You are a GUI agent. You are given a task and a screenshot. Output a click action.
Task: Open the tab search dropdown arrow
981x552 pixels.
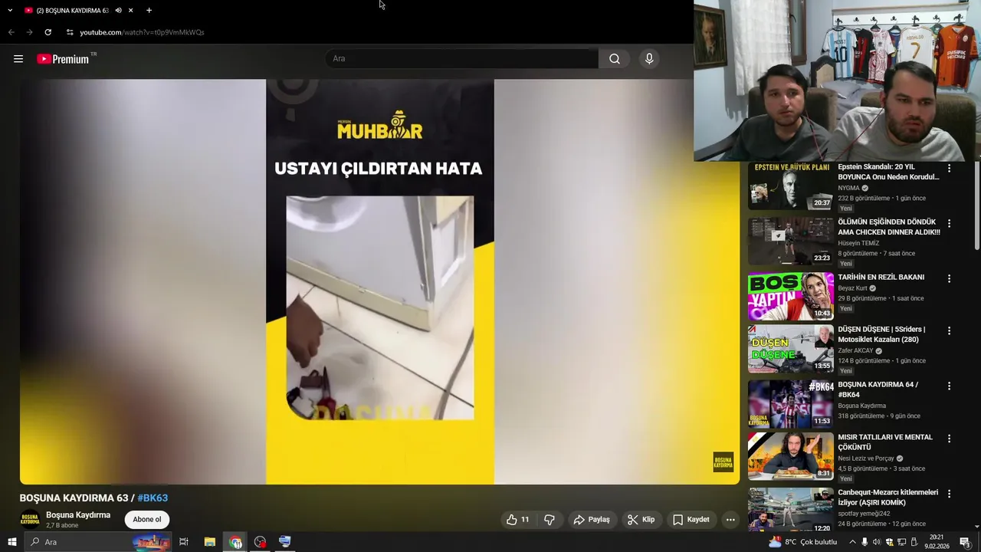coord(10,10)
